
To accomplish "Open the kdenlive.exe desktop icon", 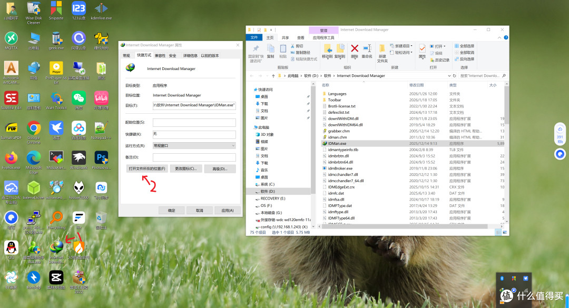I will (101, 11).
